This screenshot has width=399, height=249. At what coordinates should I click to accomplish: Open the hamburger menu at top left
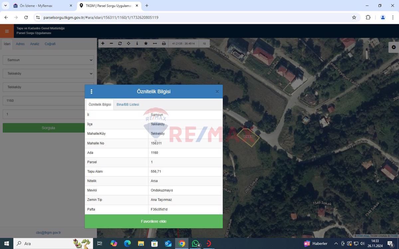coord(7,31)
